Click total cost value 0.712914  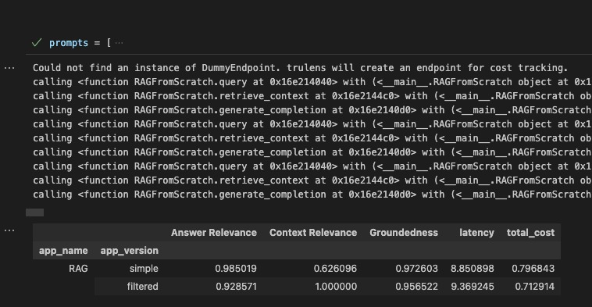tap(535, 287)
